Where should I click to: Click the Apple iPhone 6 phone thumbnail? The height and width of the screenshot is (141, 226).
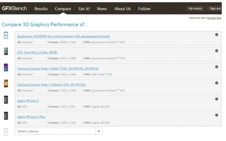pyautogui.click(x=6, y=100)
